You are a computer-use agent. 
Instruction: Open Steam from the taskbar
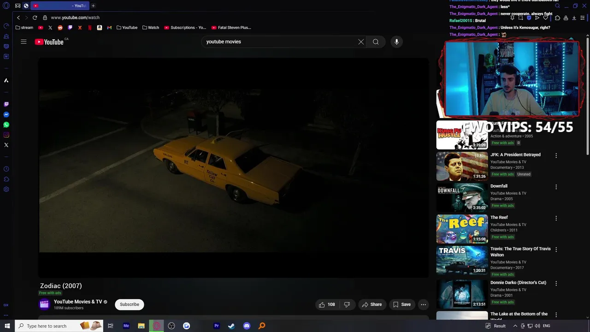231,326
